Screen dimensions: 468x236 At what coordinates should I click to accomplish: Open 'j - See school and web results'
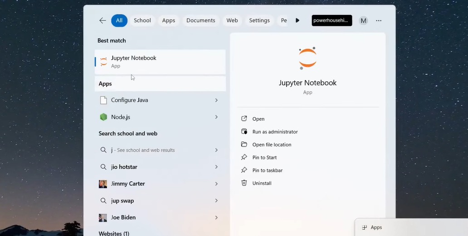[x=160, y=150]
